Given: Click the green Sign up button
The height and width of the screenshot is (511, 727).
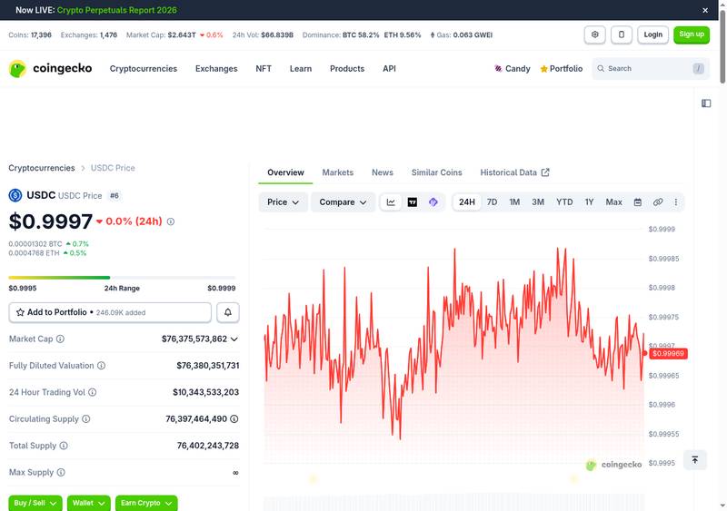Looking at the screenshot, I should point(692,34).
